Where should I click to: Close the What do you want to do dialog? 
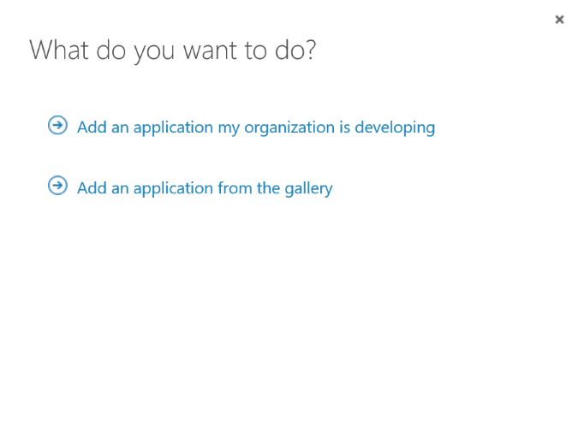point(559,20)
